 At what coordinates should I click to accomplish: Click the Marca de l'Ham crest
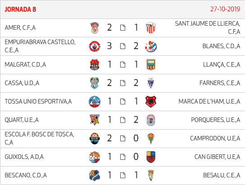click(x=151, y=102)
